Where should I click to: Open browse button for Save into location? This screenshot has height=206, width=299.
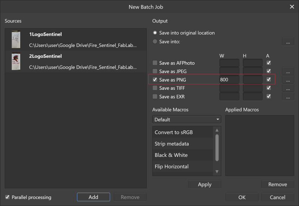point(287,42)
